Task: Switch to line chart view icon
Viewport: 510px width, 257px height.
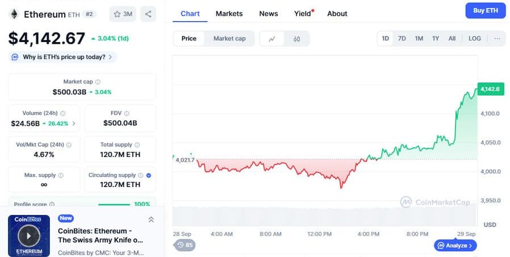Action: click(x=272, y=39)
